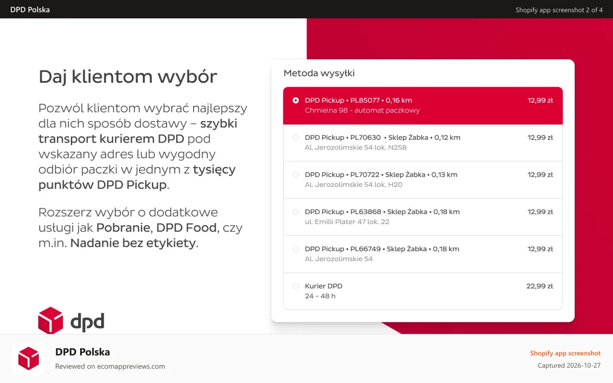Click 'ul. Emilii Plater 47 lok. 22' address
Screen dimensions: 613x383
pyautogui.click(x=347, y=222)
